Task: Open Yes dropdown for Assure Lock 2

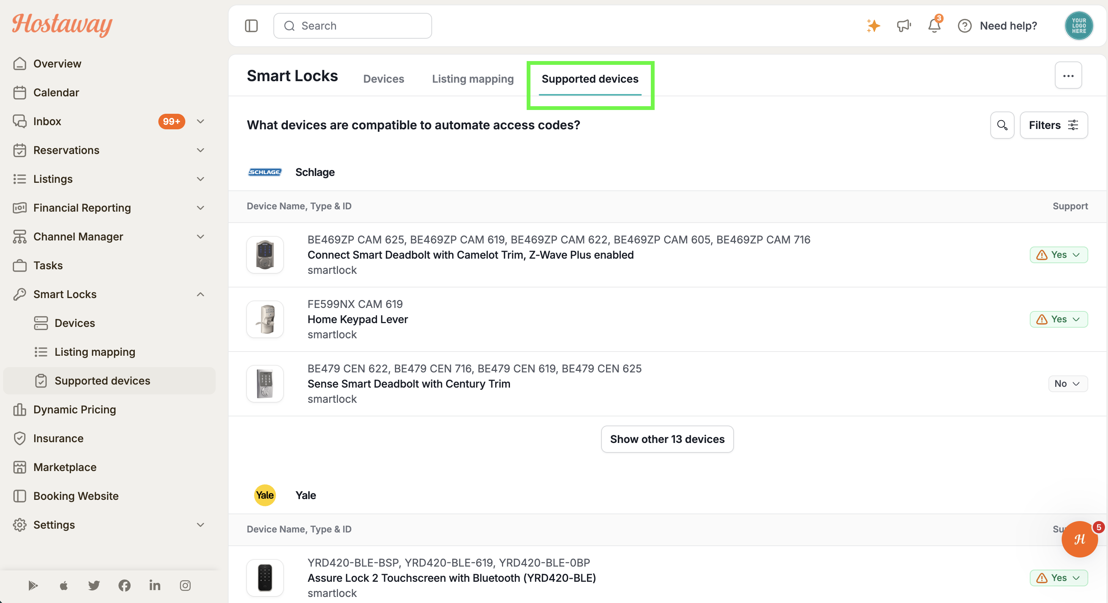Action: click(x=1059, y=578)
